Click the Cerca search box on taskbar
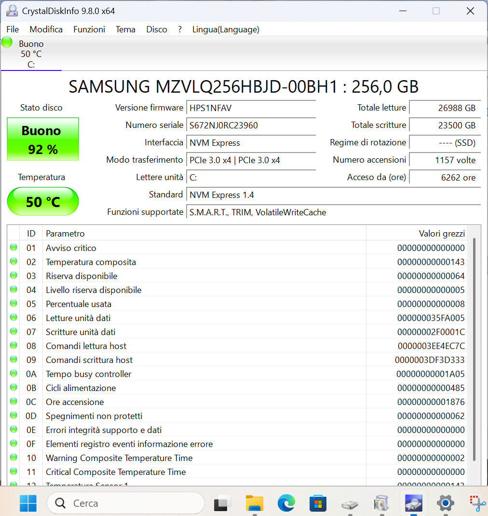488x516 pixels. (x=126, y=503)
